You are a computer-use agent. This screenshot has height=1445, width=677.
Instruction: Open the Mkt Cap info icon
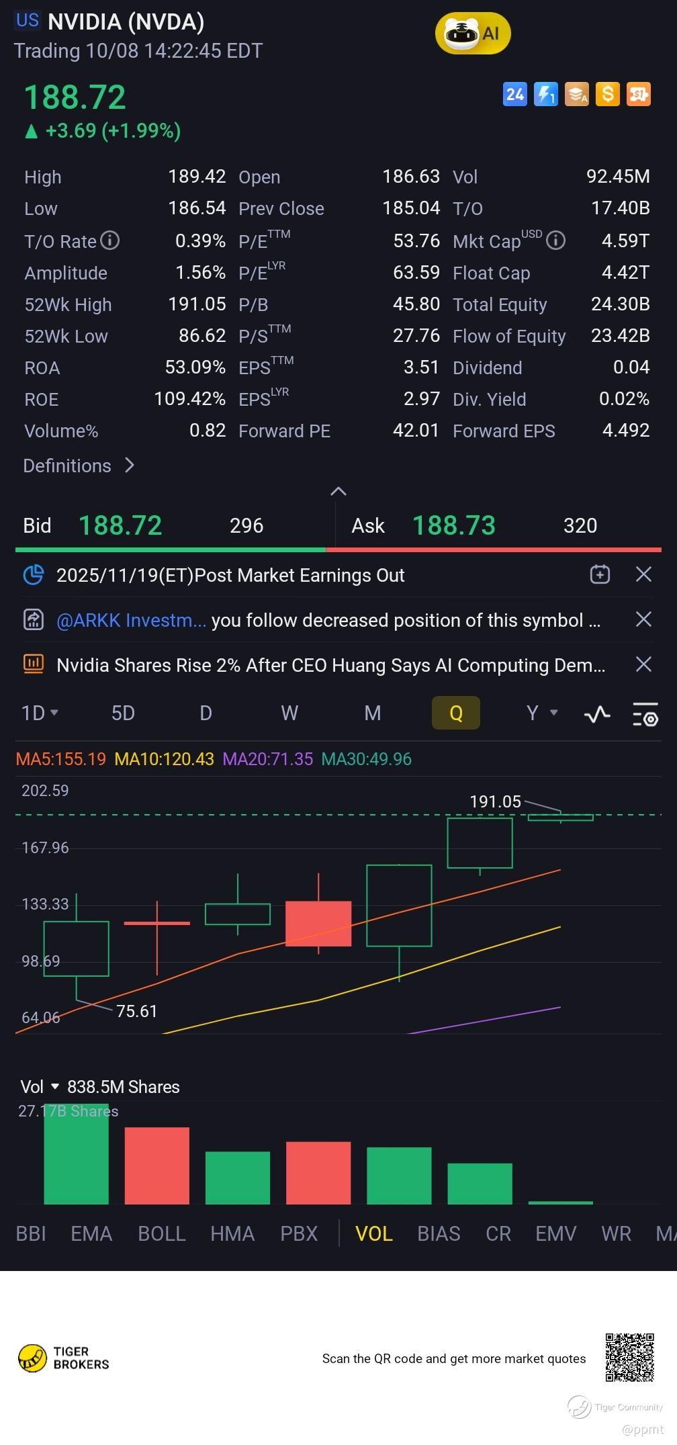(556, 240)
